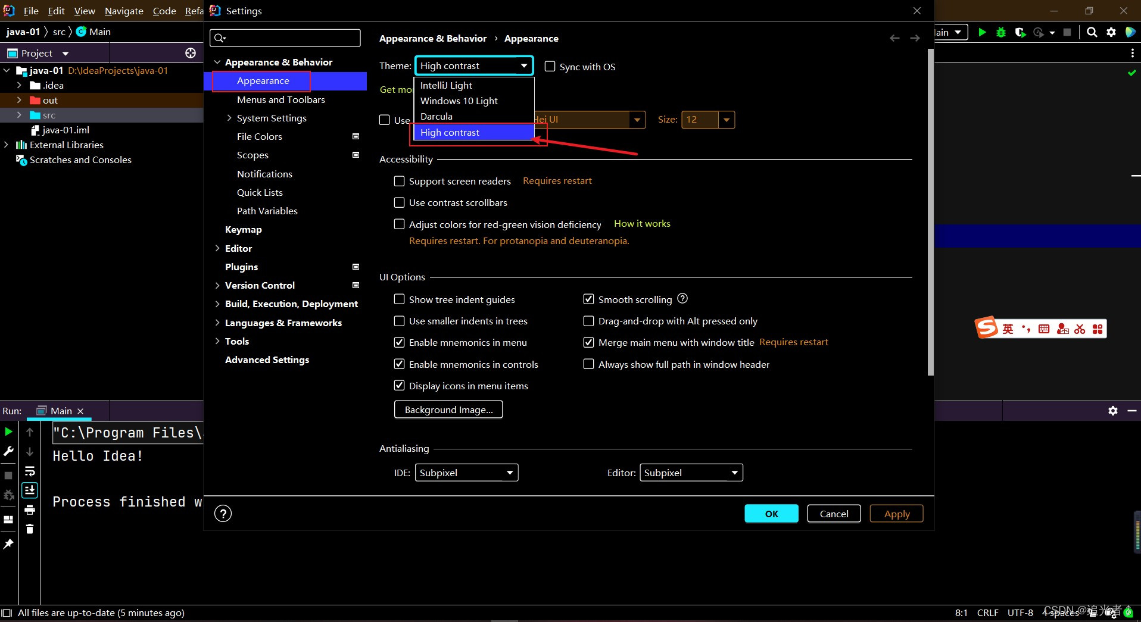Hide the Run panel with minus icon
The height and width of the screenshot is (622, 1141).
1132,411
